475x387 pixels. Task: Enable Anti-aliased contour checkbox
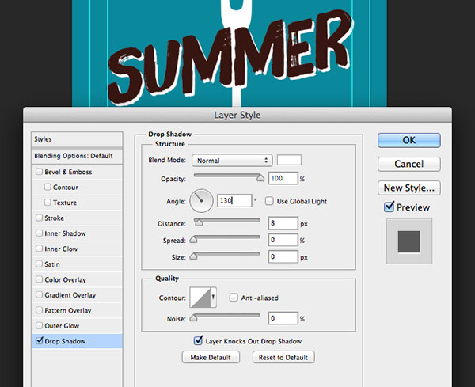pos(234,298)
